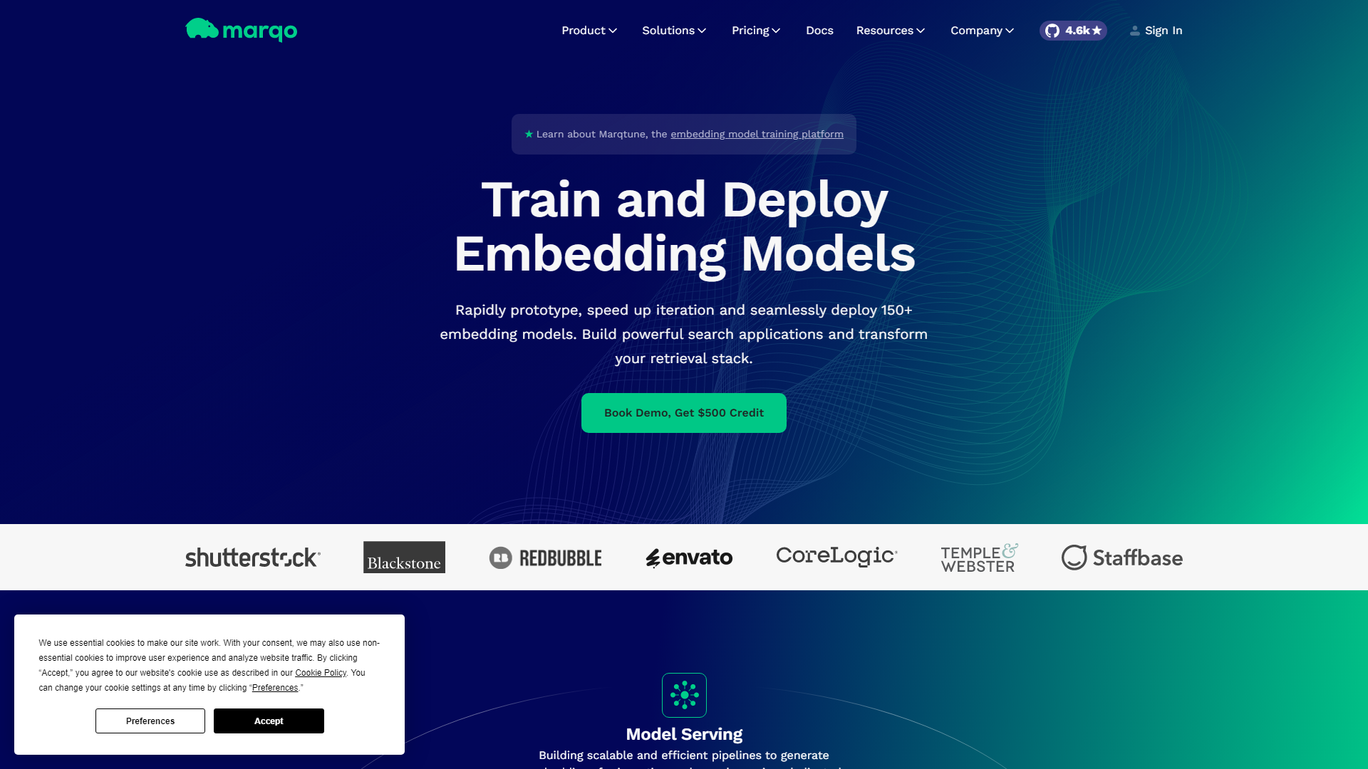Click the embedding model training platform link

click(x=757, y=133)
